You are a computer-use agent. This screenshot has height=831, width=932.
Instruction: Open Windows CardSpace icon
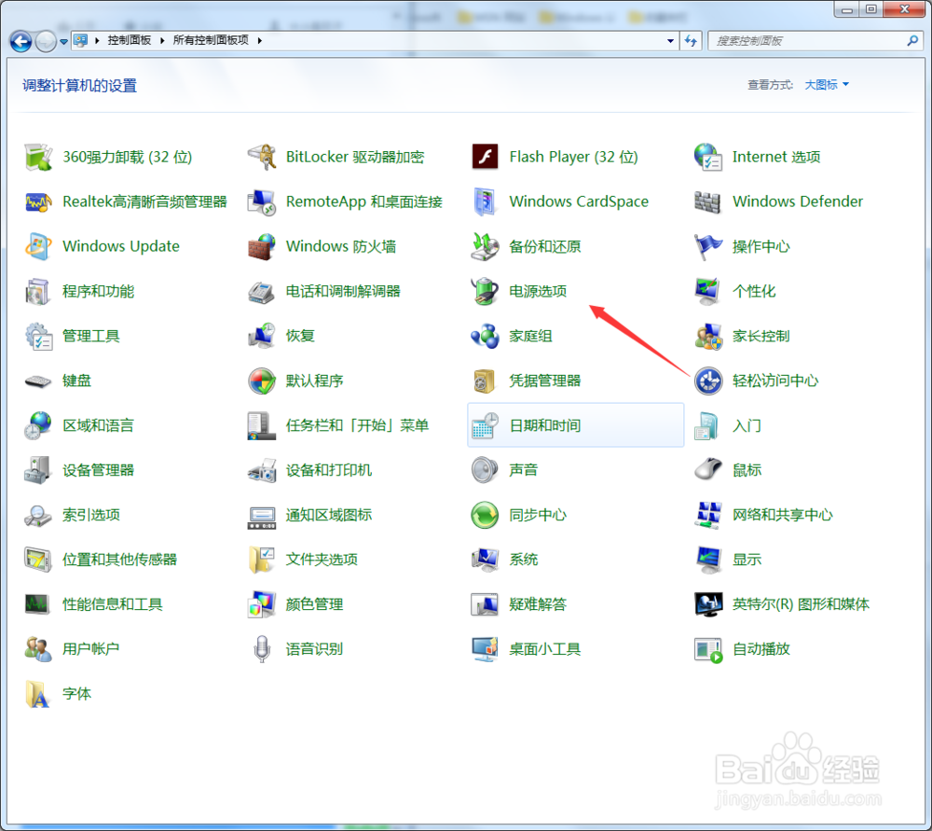485,202
